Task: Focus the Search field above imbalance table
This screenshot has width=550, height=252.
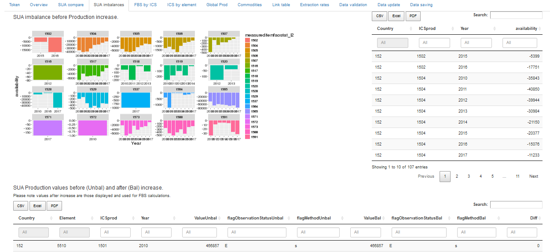Action: coord(518,15)
